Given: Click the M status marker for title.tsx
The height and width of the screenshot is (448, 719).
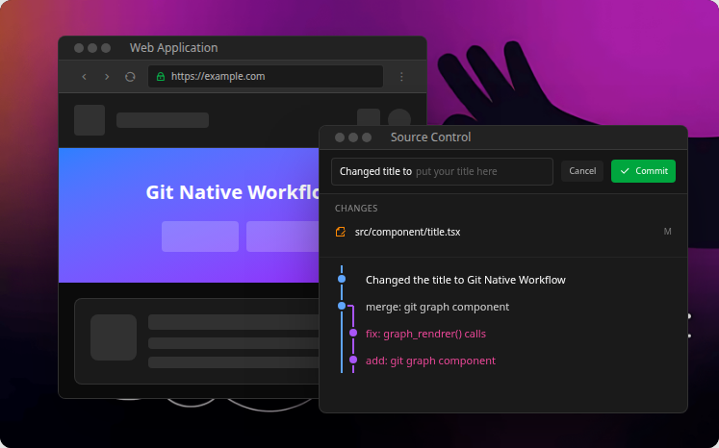Looking at the screenshot, I should [667, 232].
